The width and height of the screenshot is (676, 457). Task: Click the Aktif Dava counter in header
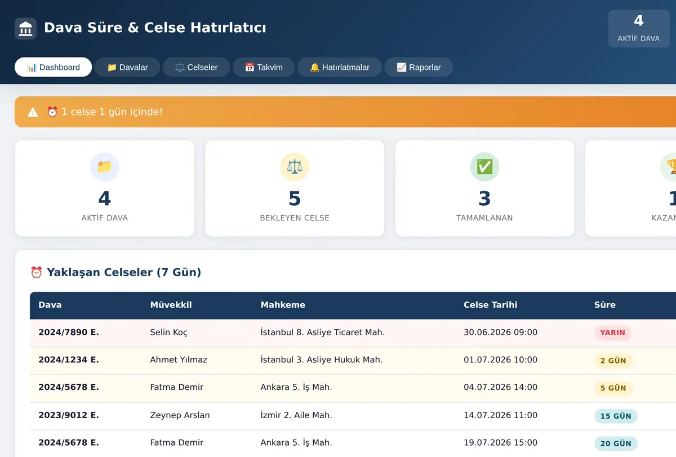[639, 29]
